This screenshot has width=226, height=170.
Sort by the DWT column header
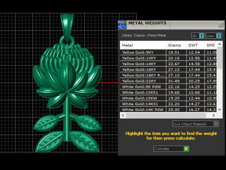195,45
